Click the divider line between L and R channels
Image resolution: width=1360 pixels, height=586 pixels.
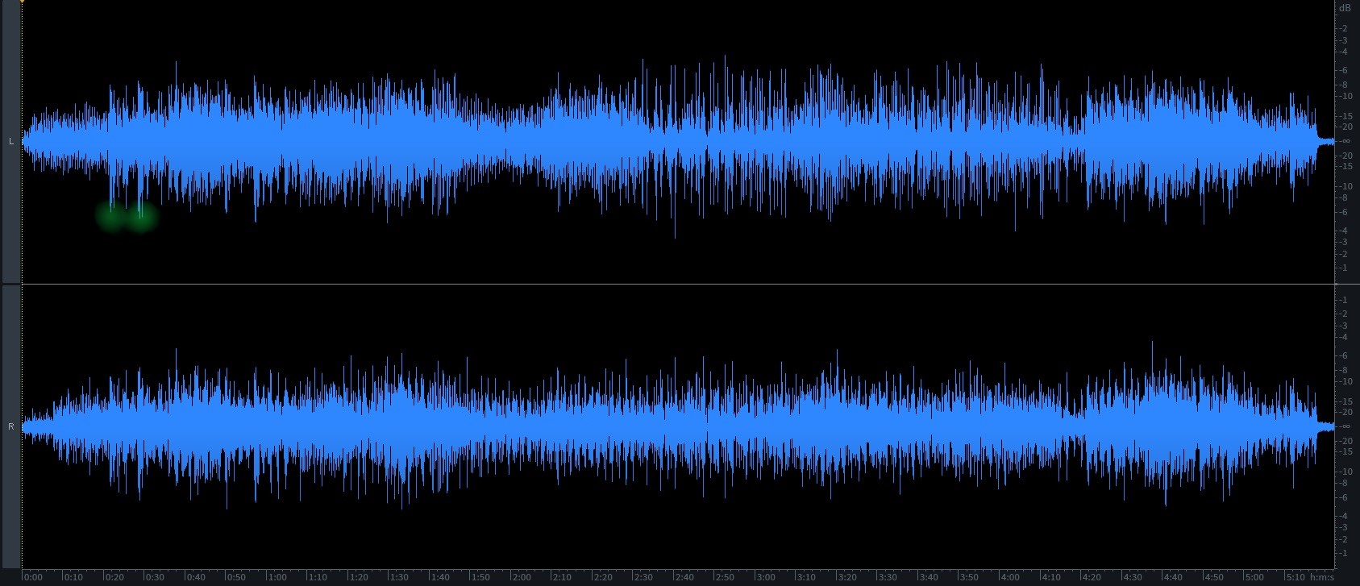coord(677,284)
